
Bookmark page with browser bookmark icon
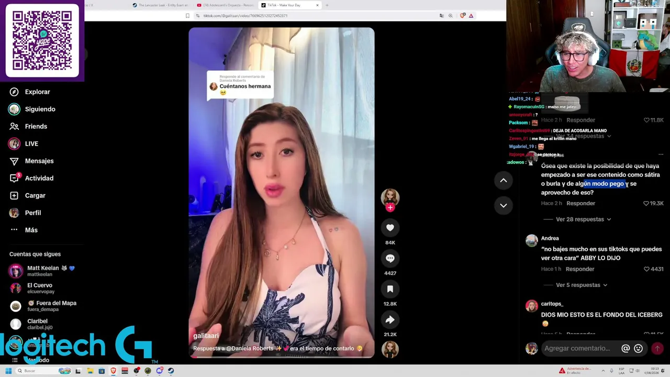point(187,16)
